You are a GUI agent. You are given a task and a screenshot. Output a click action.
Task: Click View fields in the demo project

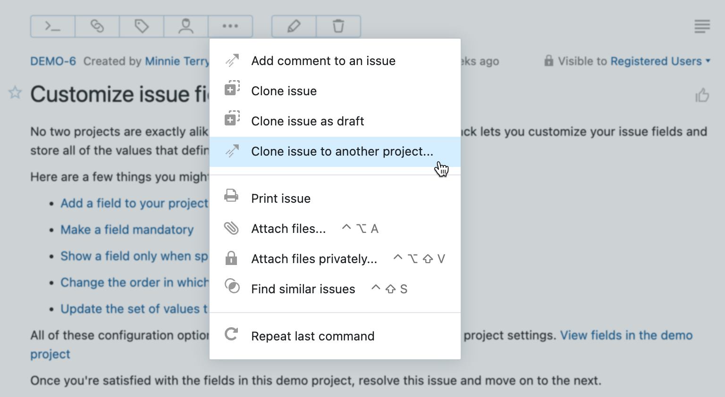626,335
